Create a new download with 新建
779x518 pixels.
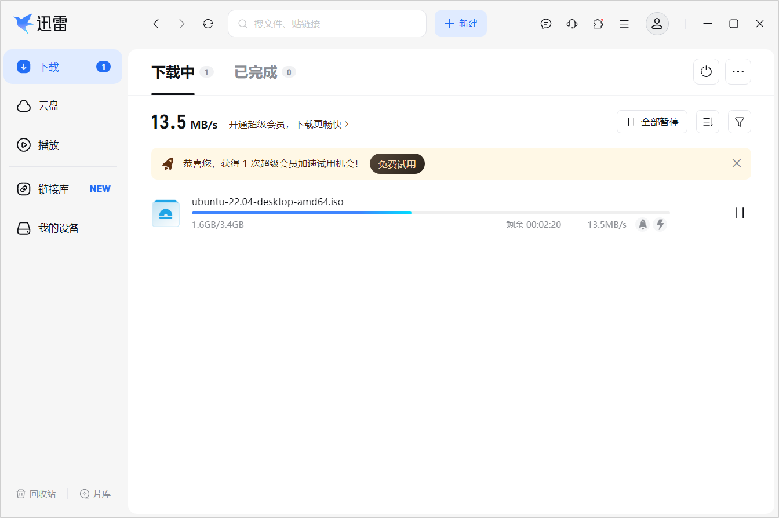(461, 24)
